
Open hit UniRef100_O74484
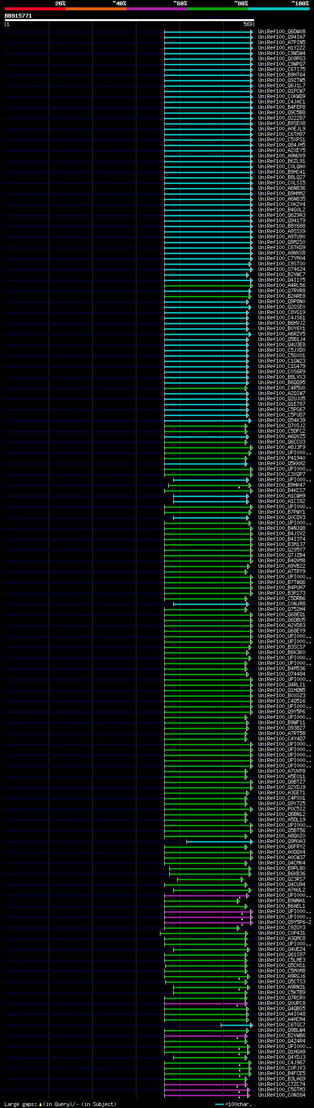pyautogui.click(x=282, y=674)
